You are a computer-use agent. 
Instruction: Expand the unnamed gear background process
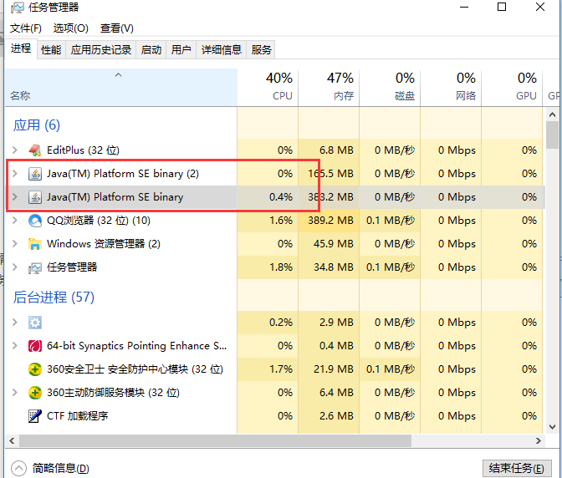pos(15,323)
